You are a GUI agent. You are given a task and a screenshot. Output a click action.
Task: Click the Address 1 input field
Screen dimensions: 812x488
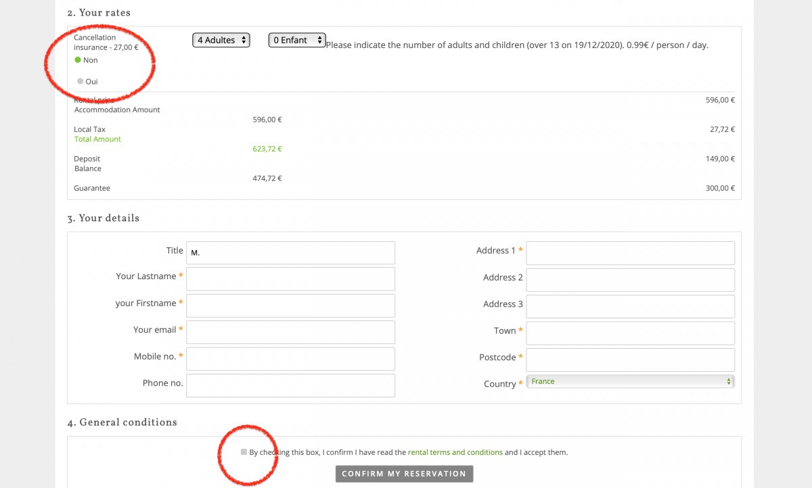point(630,253)
